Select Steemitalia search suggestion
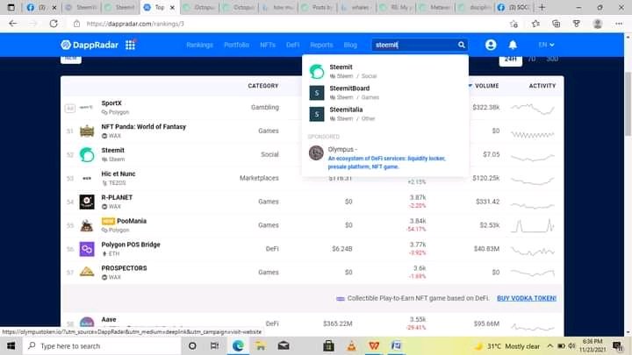Image resolution: width=632 pixels, height=355 pixels. pyautogui.click(x=385, y=114)
